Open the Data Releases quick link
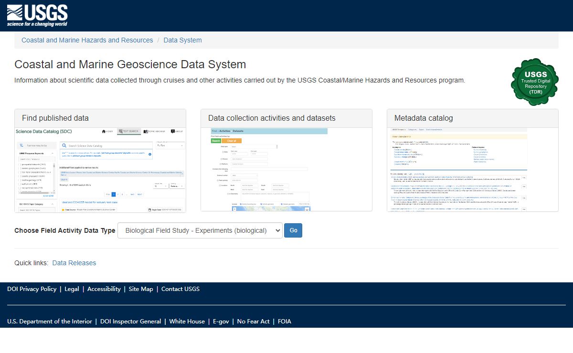This screenshot has height=353, width=573. pos(74,263)
